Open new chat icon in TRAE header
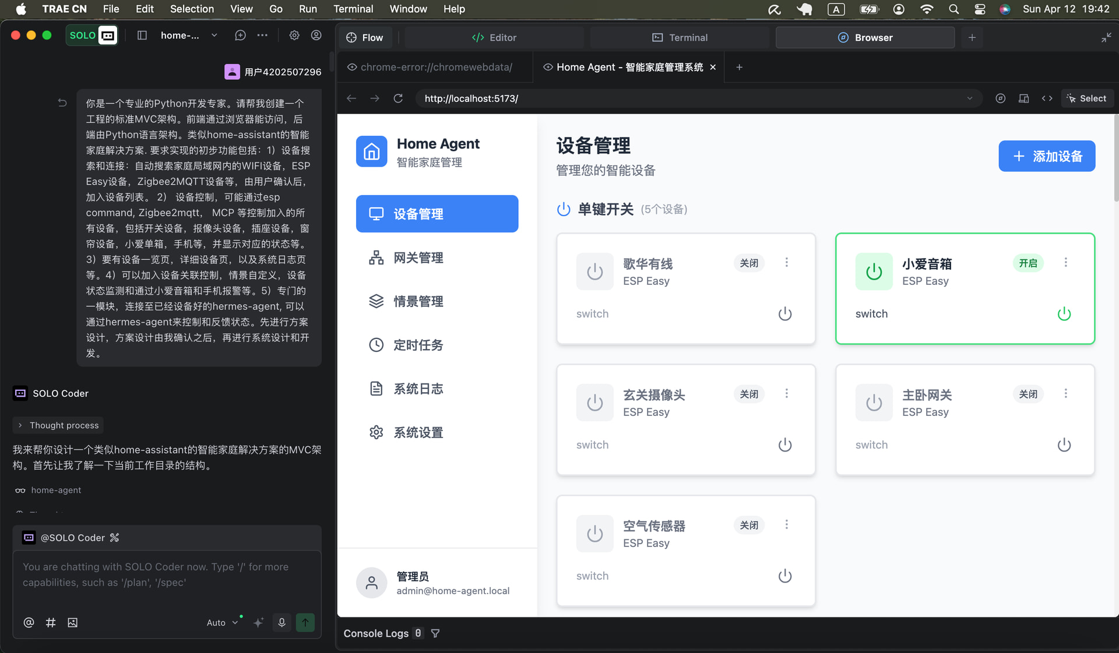1119x653 pixels. (x=240, y=36)
